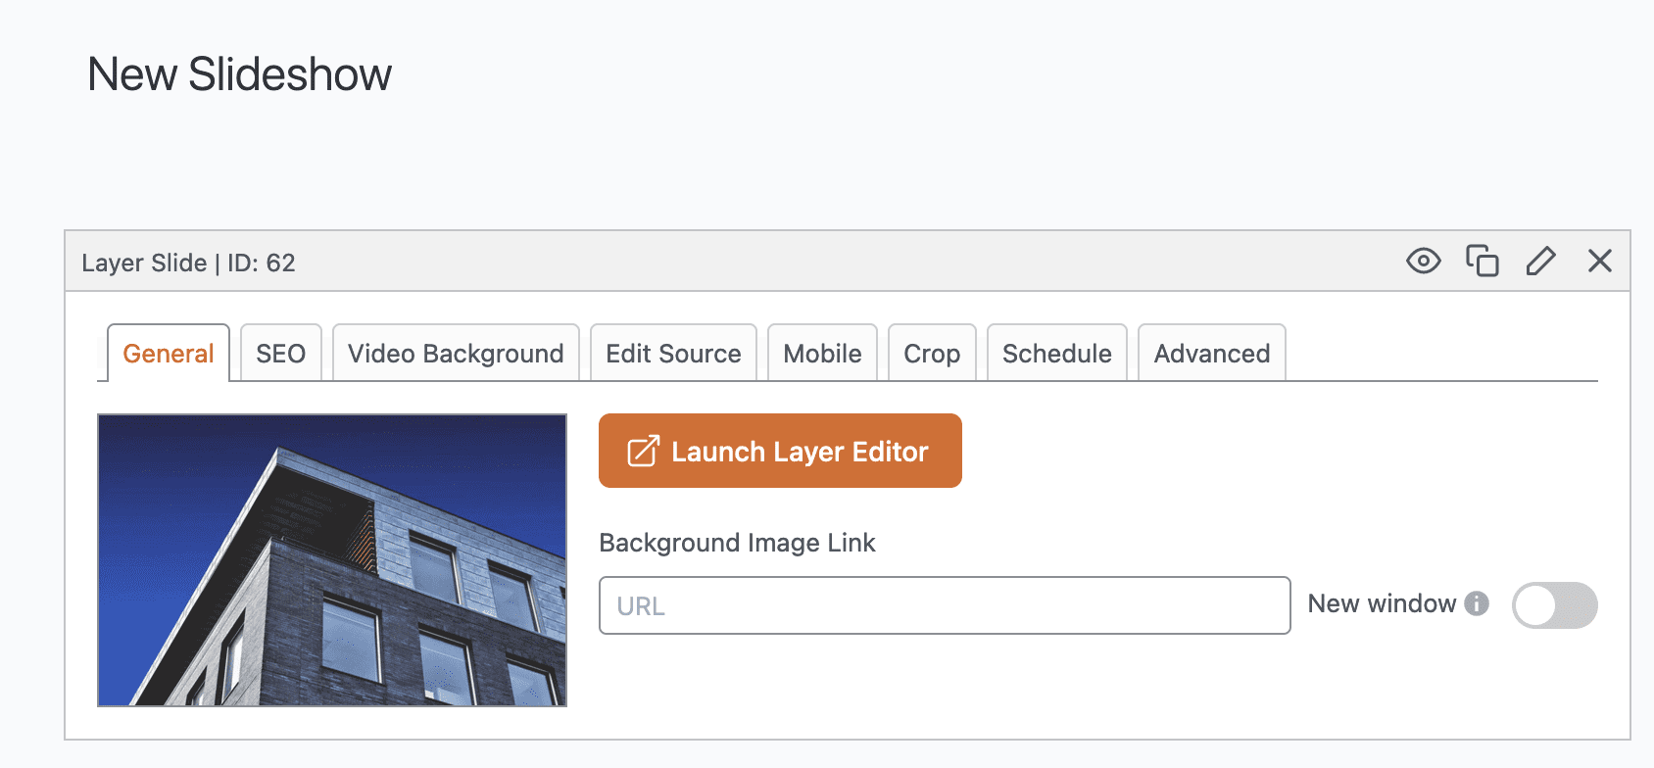Switch to the Crop tab
Viewport: 1654px width, 768px height.
931,354
